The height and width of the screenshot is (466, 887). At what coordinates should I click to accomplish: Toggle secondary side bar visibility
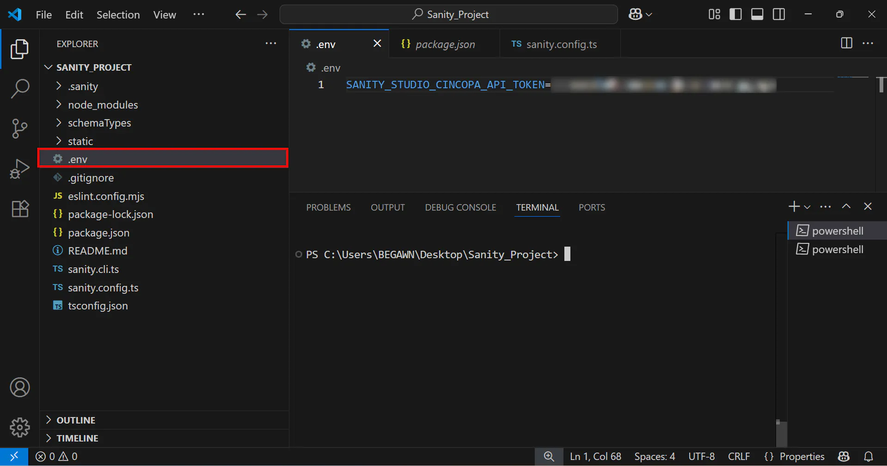click(779, 14)
